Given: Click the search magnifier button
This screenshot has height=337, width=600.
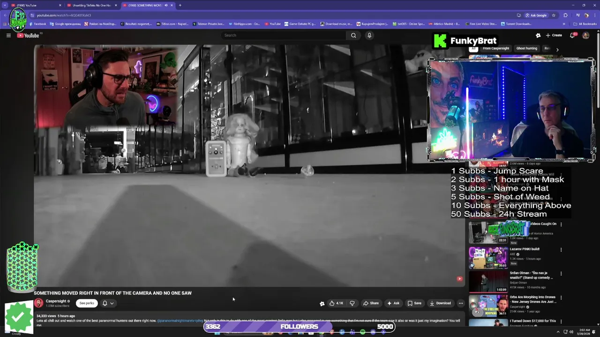Looking at the screenshot, I should coord(353,35).
